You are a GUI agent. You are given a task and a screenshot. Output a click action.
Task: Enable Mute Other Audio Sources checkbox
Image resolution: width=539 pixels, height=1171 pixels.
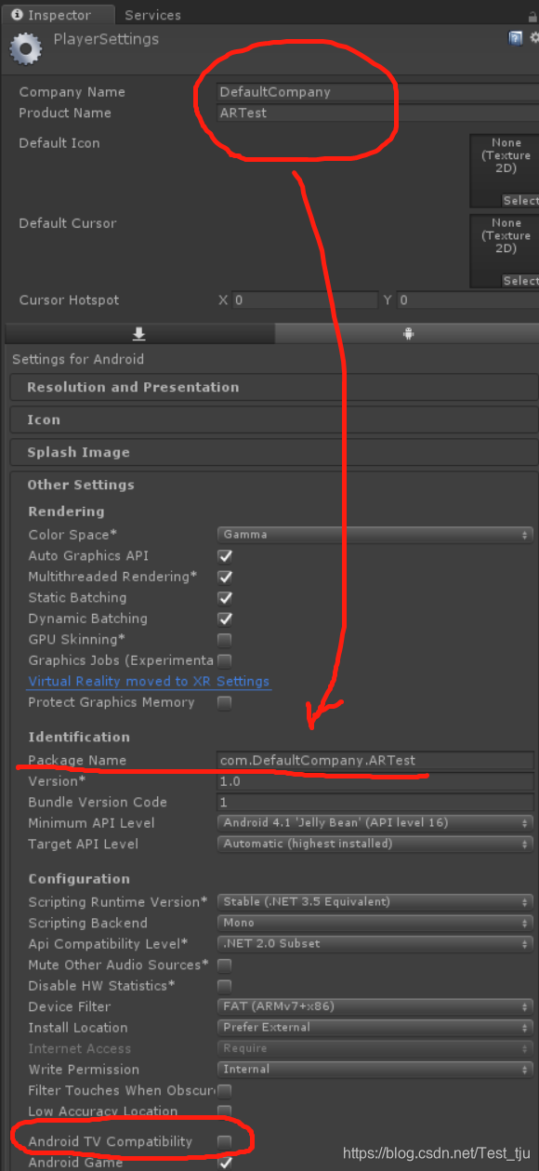(224, 965)
